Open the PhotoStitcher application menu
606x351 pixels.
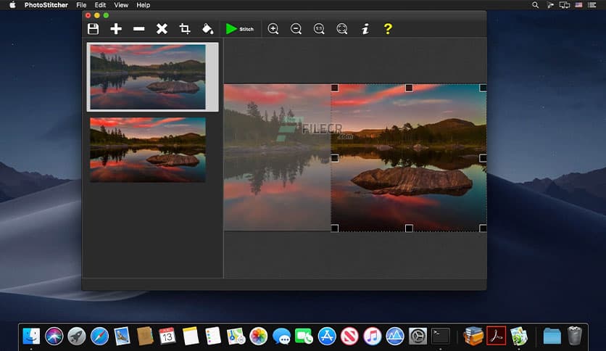[x=46, y=5]
